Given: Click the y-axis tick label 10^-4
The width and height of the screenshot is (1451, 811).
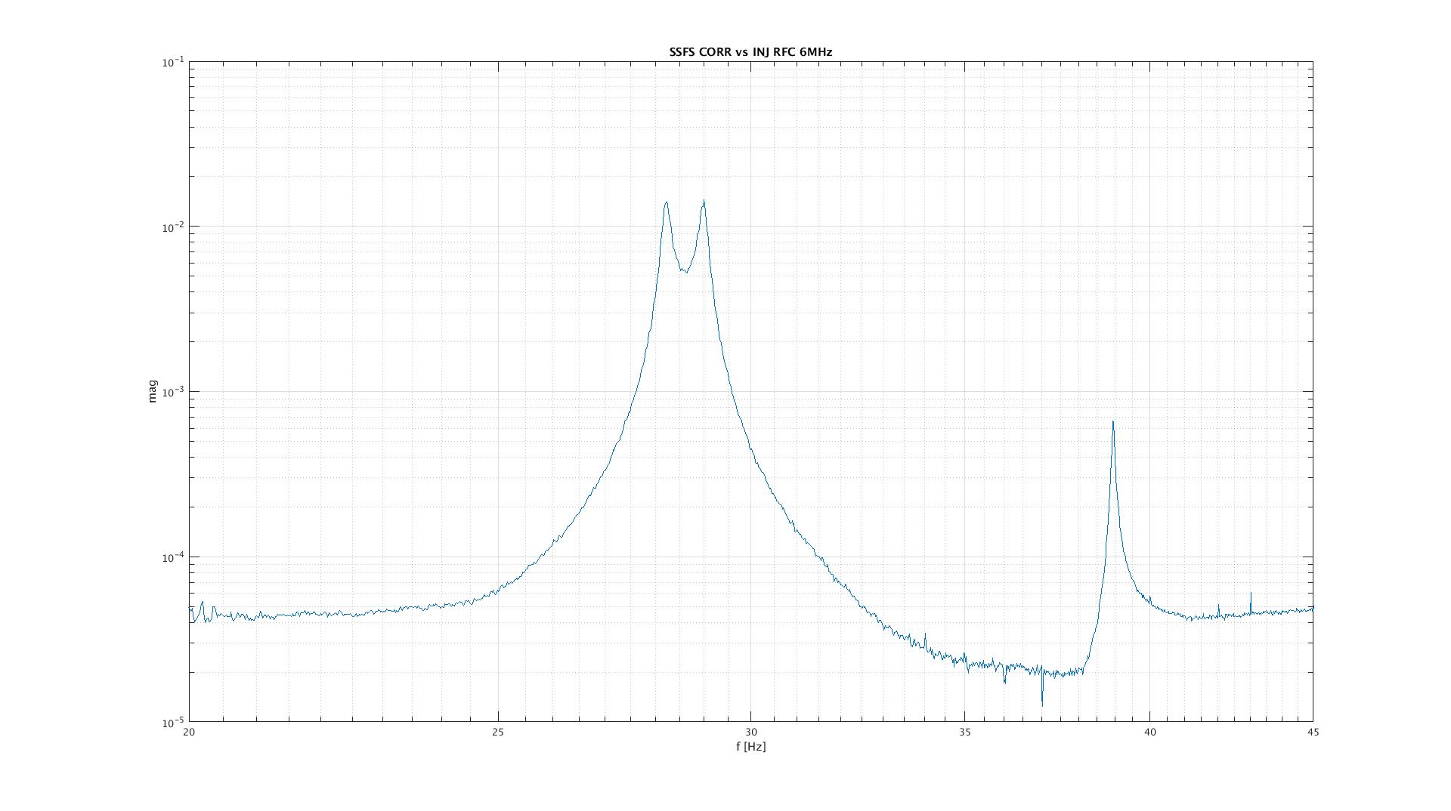Looking at the screenshot, I should [x=172, y=557].
